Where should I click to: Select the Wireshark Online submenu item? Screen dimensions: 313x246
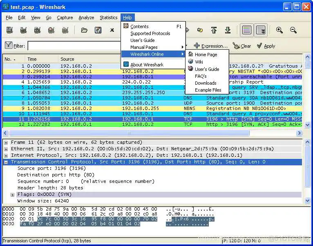[153, 54]
